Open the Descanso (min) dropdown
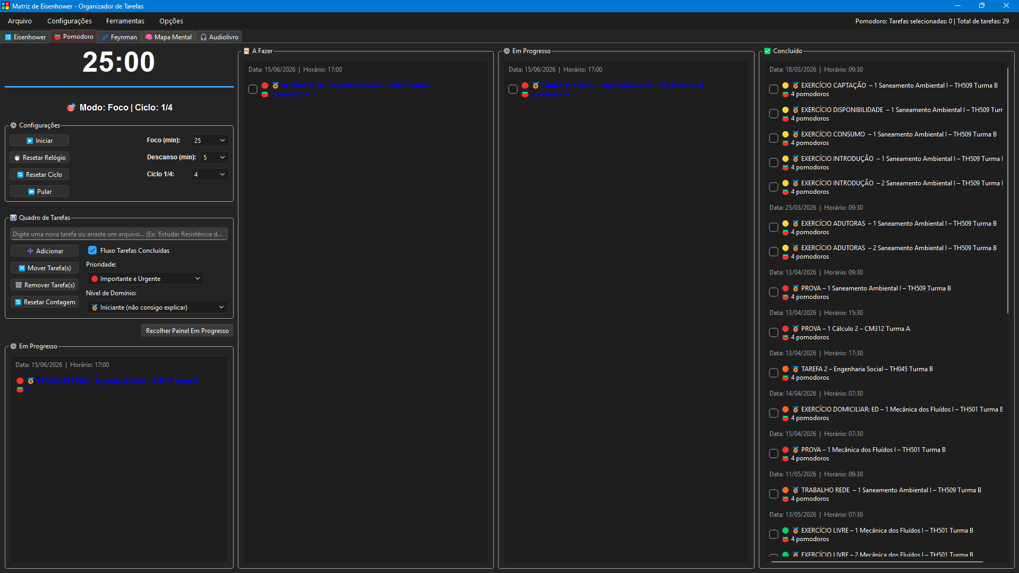This screenshot has width=1019, height=573. pos(215,157)
